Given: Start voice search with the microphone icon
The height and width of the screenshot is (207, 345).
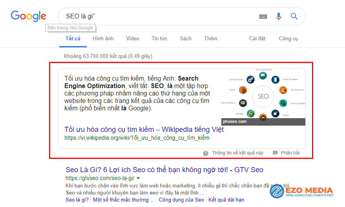Looking at the screenshot, I should (x=279, y=16).
